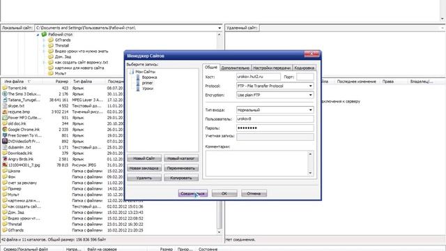This screenshot has width=446, height=251.
Task: Open the Кодировка tab
Action: click(304, 68)
